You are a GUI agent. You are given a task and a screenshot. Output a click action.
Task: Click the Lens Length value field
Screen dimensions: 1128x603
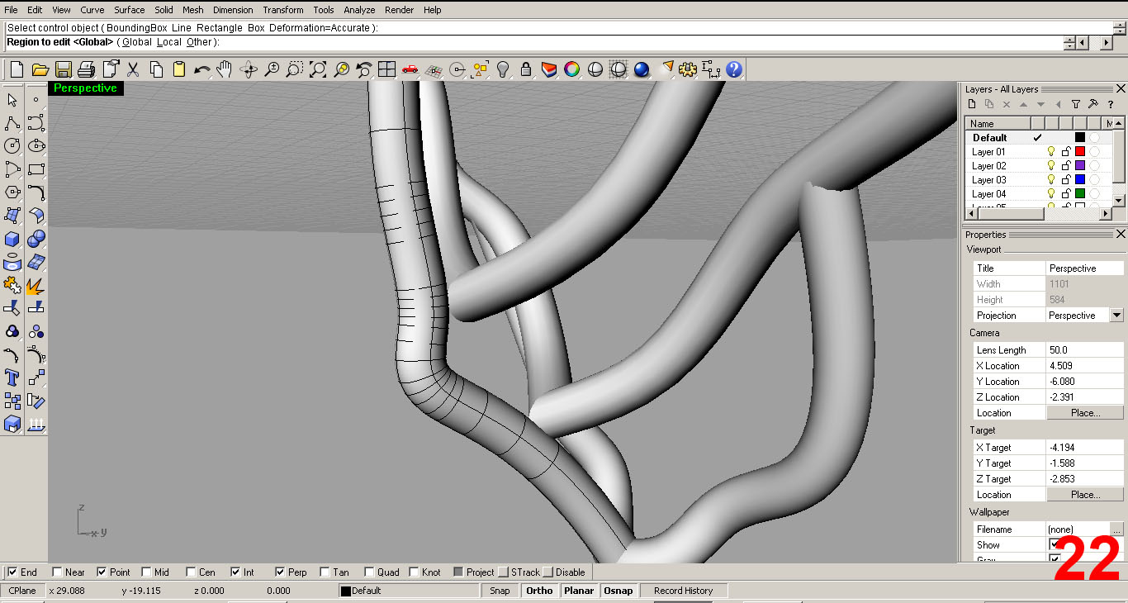click(x=1085, y=350)
